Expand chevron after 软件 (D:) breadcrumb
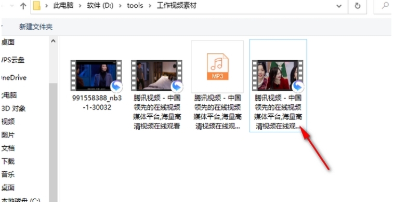This screenshot has height=207, width=394. (120, 6)
